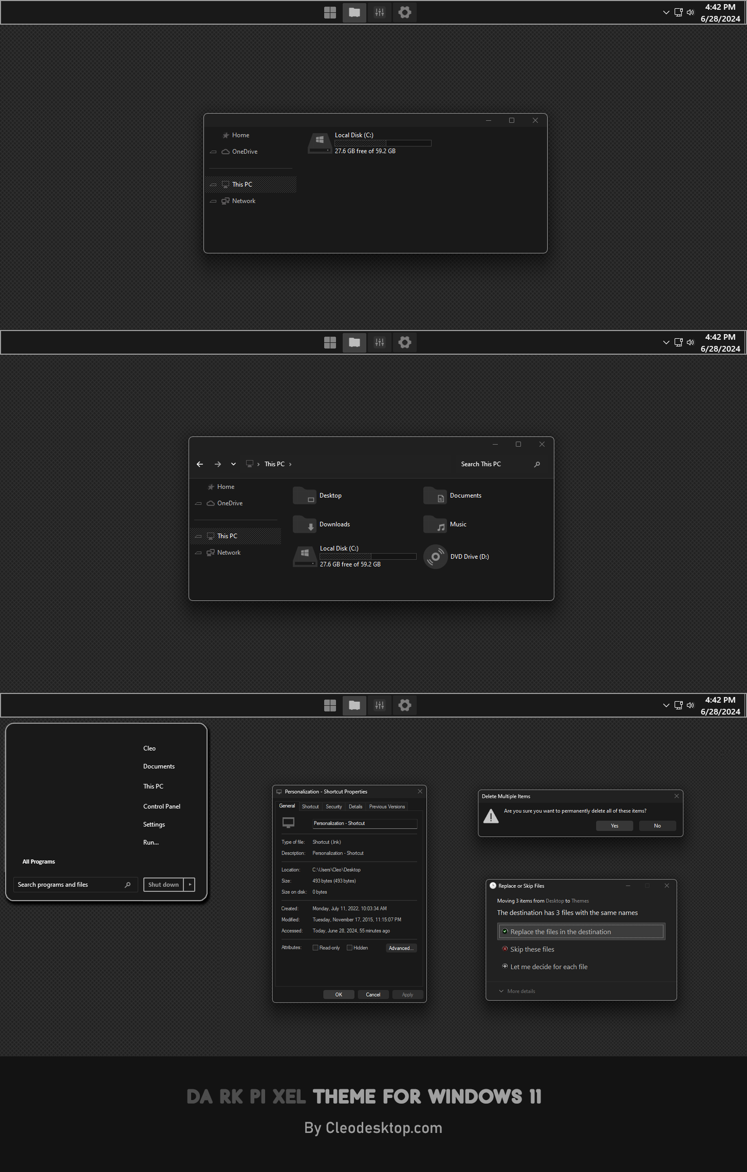747x1172 pixels.
Task: Open the Music folder
Action: (x=445, y=524)
